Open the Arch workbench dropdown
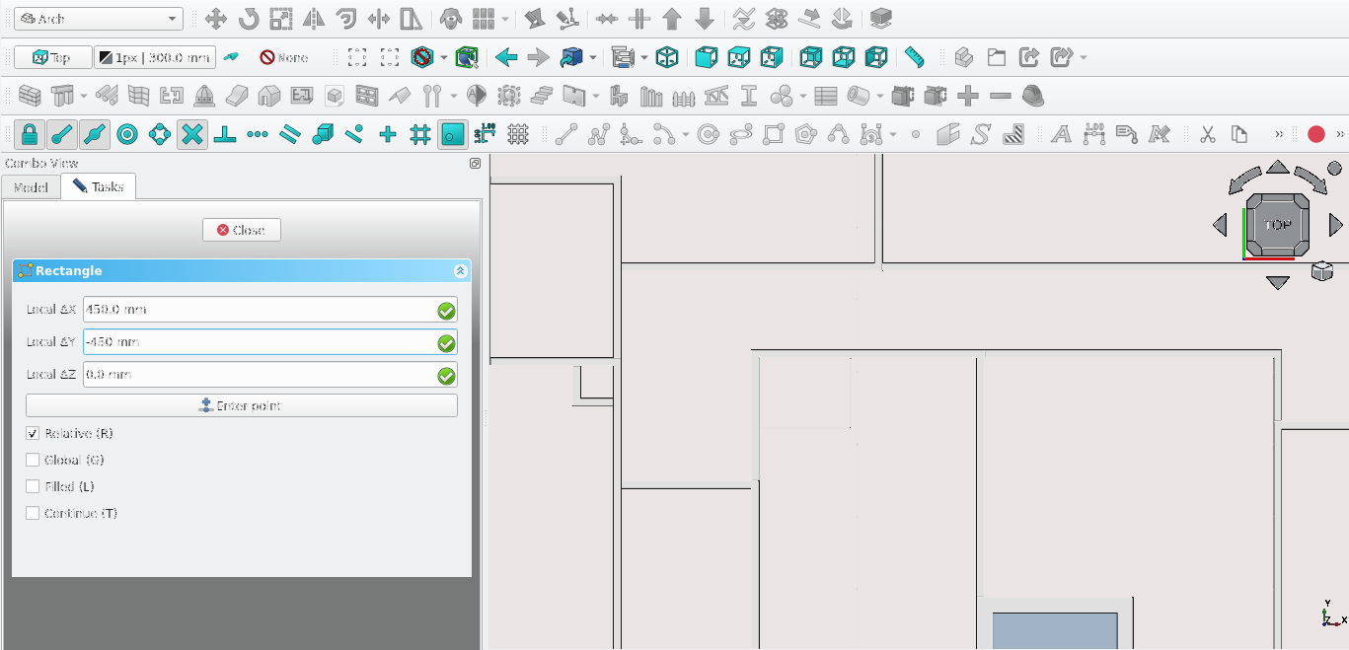Screen dimensions: 1349x650 click(x=99, y=19)
